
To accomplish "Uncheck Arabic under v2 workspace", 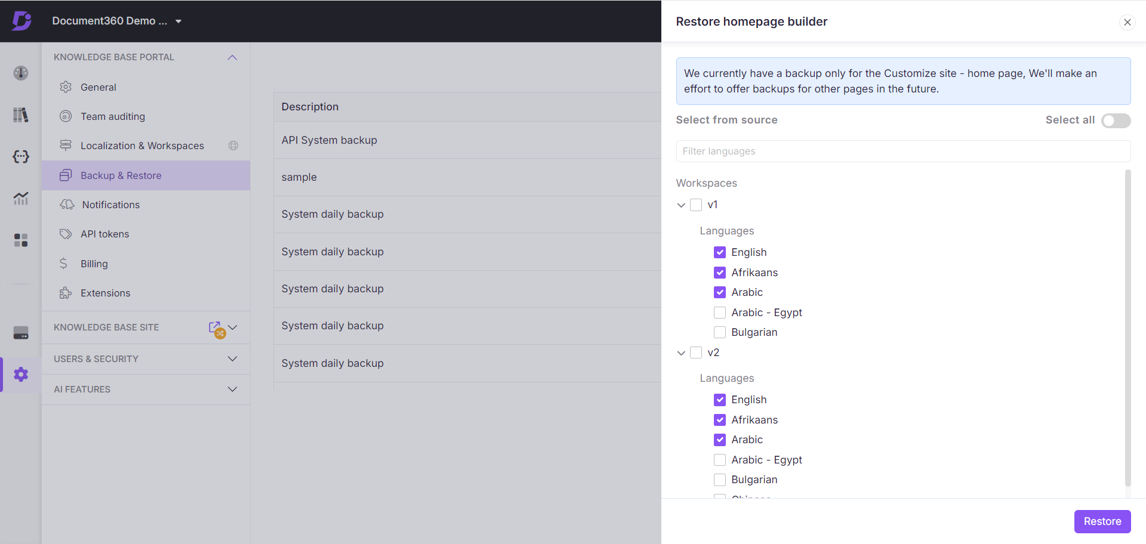I will [720, 440].
